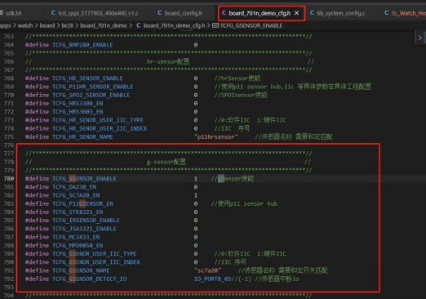The height and width of the screenshot is (299, 426).
Task: Select line number 780 in the gutter
Action: [x=9, y=179]
